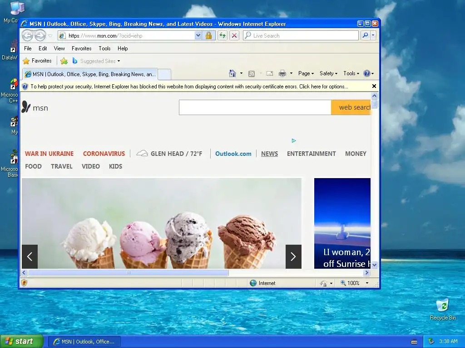This screenshot has width=465, height=348.
Task: Click the red Stop loading icon
Action: [x=234, y=36]
